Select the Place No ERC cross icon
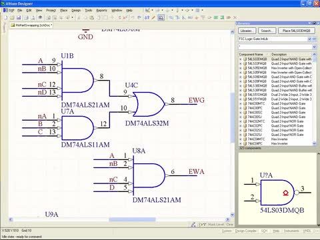The image size is (320, 240). 235,17
